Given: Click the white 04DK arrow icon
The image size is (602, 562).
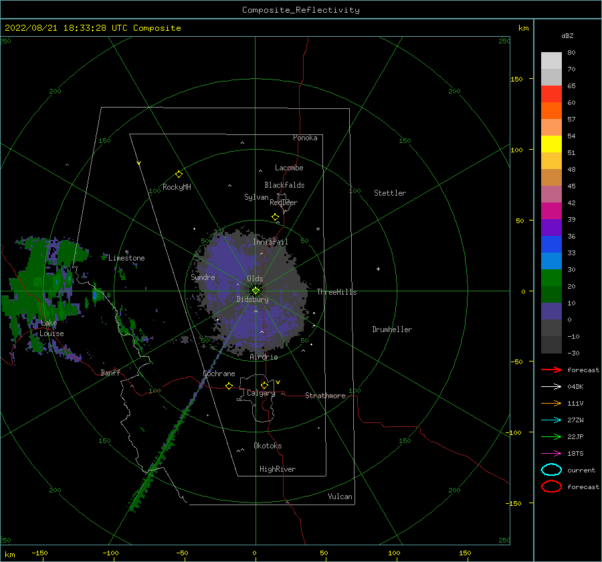Looking at the screenshot, I should coord(551,386).
